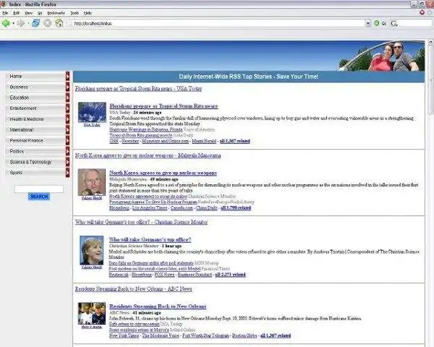This screenshot has height=347, width=434.
Task: Click the red arrow beside Health & Medicine
Action: click(67, 119)
